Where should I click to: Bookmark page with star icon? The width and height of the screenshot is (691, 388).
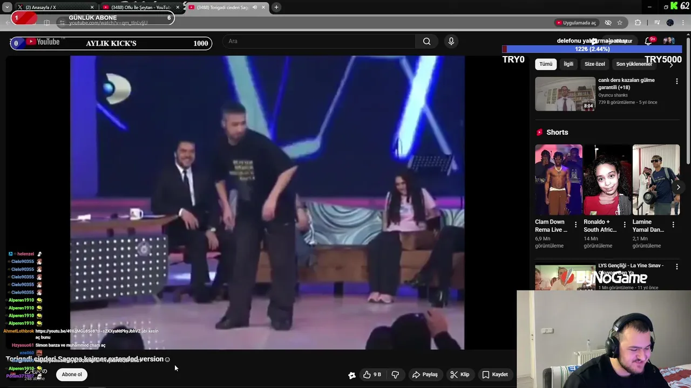[620, 23]
